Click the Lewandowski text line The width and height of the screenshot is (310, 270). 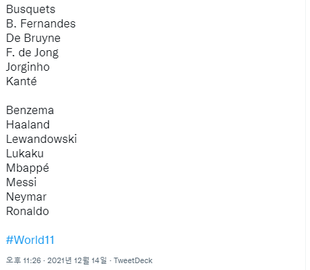click(x=41, y=139)
